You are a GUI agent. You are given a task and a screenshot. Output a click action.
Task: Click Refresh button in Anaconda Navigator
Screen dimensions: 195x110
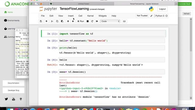point(186,14)
